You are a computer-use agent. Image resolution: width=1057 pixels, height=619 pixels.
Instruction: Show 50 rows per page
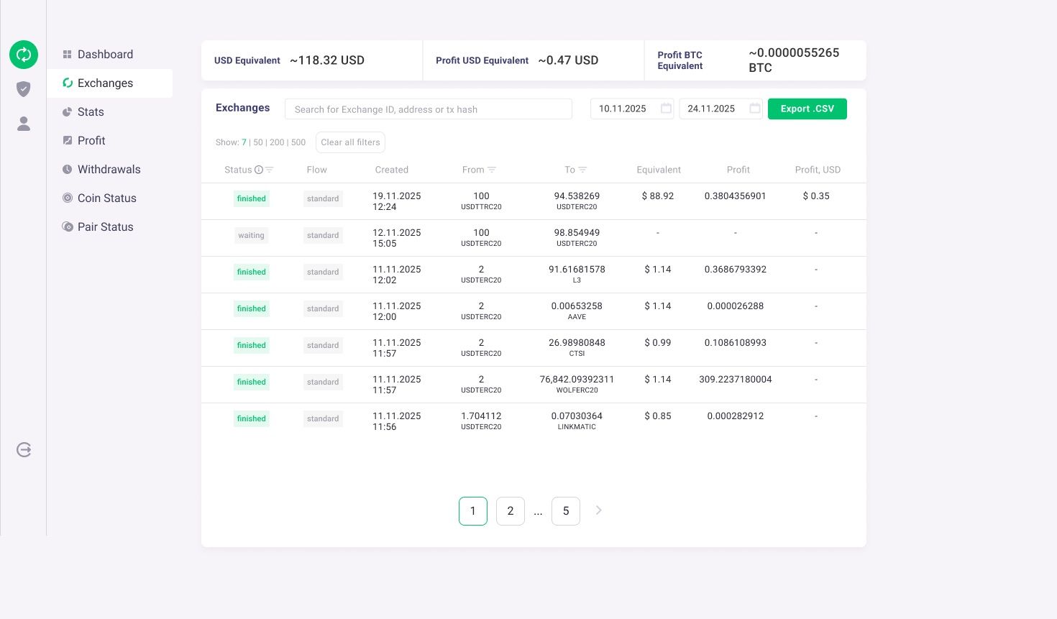pyautogui.click(x=258, y=142)
